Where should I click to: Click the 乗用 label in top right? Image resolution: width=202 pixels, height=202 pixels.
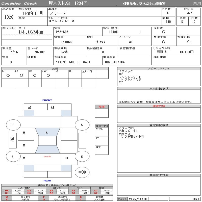click(x=197, y=4)
